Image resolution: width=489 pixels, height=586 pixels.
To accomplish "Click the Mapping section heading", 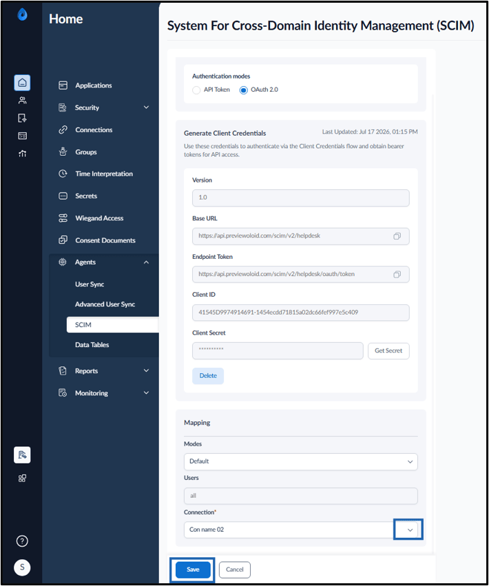I will [x=197, y=423].
